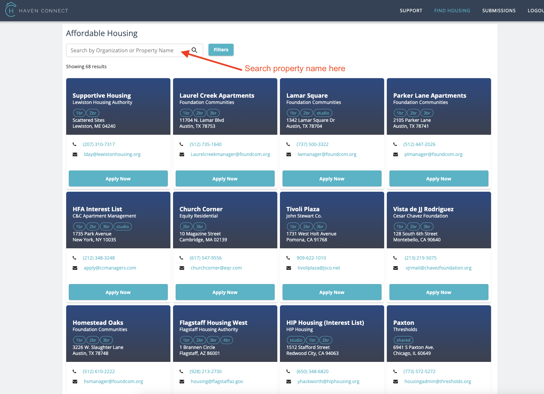Viewport: 544px width, 394px height.
Task: Email tivoliplaza@jsco.net
Action: tap(319, 268)
